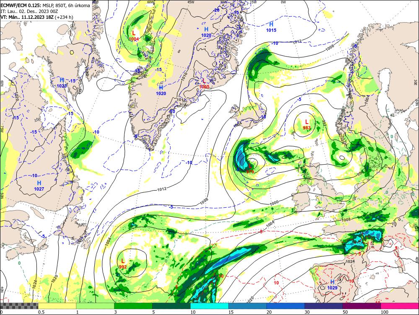Click legend scale value '100'
The width and height of the screenshot is (419, 315).
(x=385, y=312)
